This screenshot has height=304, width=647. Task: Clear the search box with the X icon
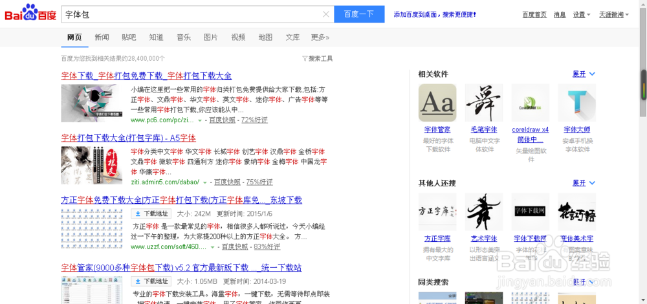tap(325, 14)
